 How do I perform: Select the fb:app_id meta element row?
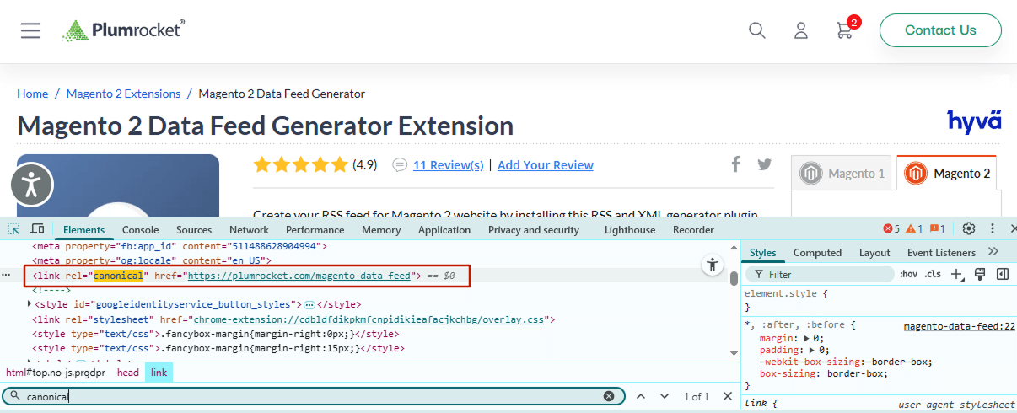(x=179, y=246)
